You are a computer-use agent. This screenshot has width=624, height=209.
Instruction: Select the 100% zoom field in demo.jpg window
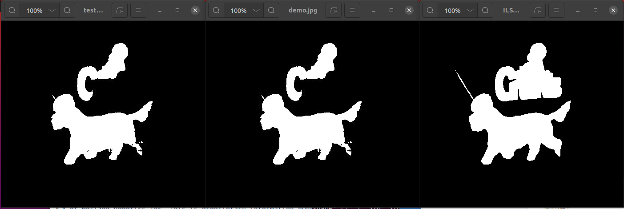coord(238,10)
